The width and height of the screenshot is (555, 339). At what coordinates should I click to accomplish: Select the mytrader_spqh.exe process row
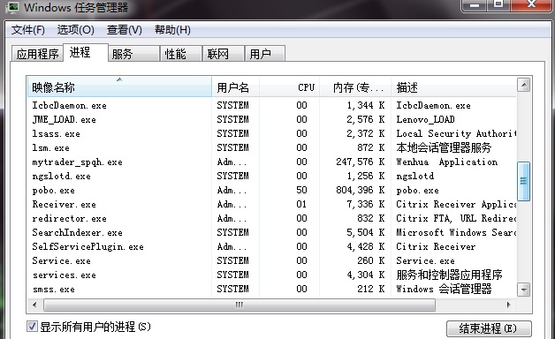point(272,162)
